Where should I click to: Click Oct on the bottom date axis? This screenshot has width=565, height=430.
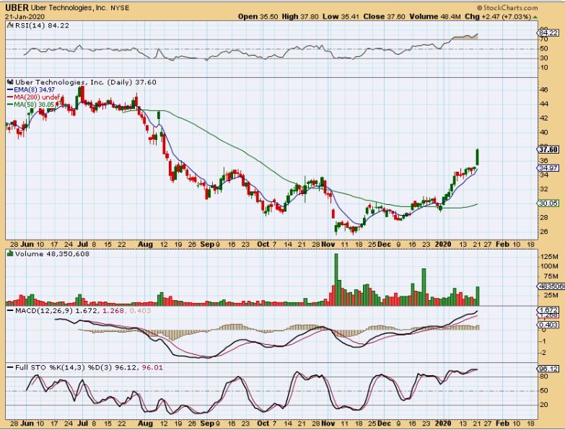point(263,424)
